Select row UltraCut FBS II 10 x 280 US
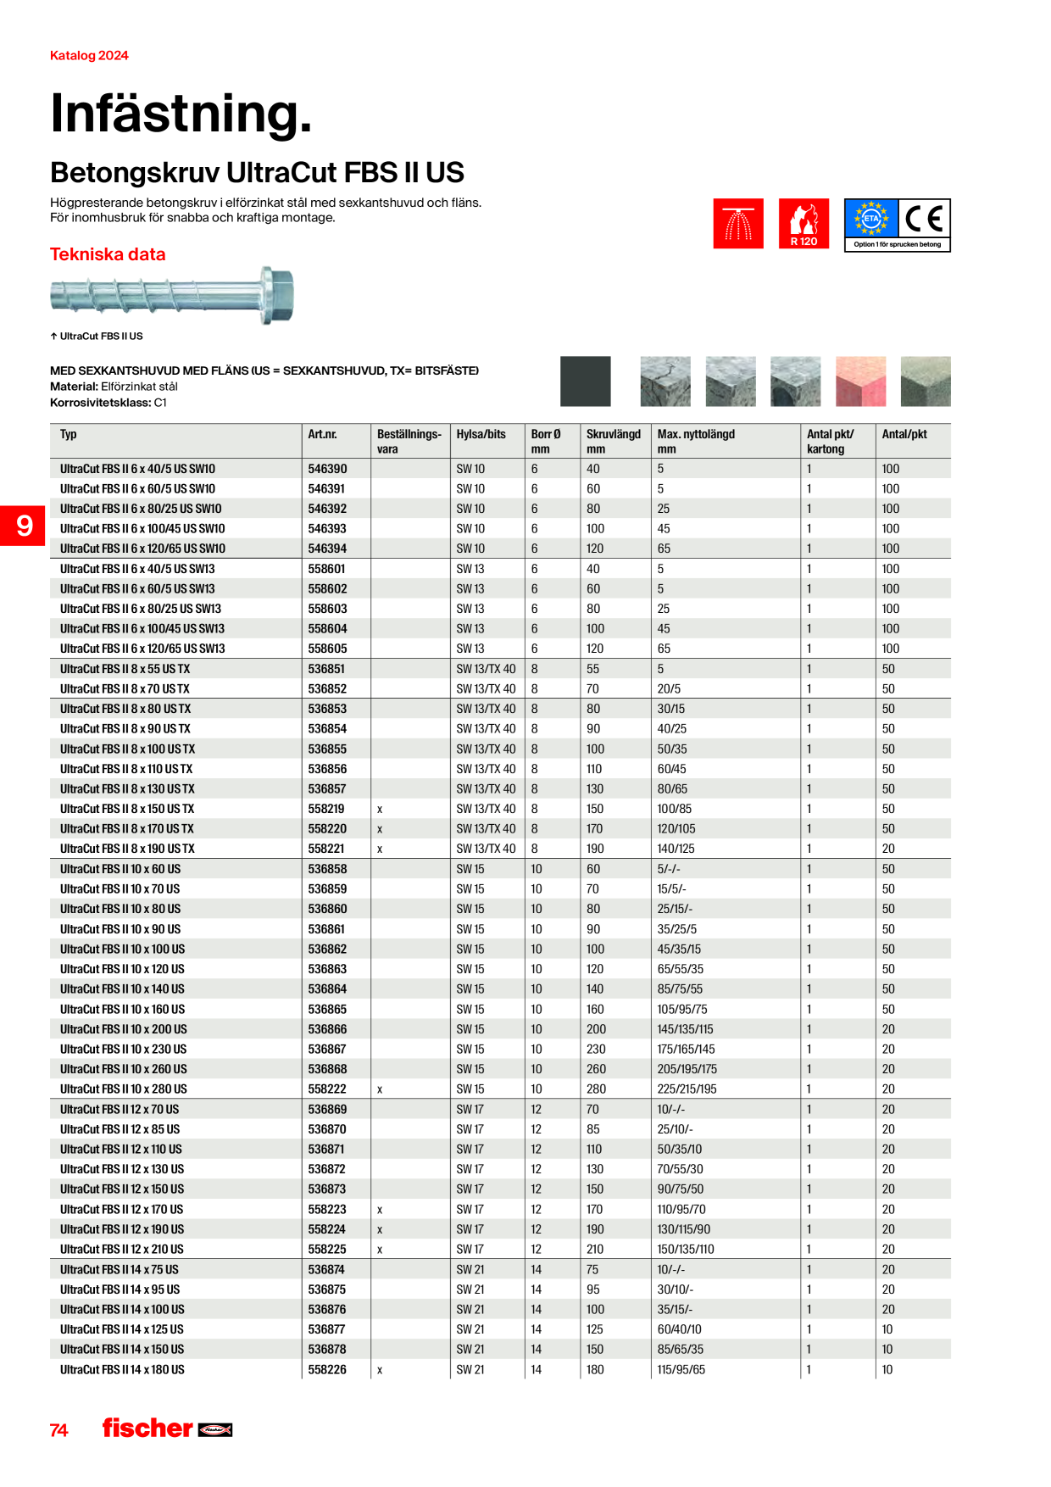 [x=500, y=1089]
